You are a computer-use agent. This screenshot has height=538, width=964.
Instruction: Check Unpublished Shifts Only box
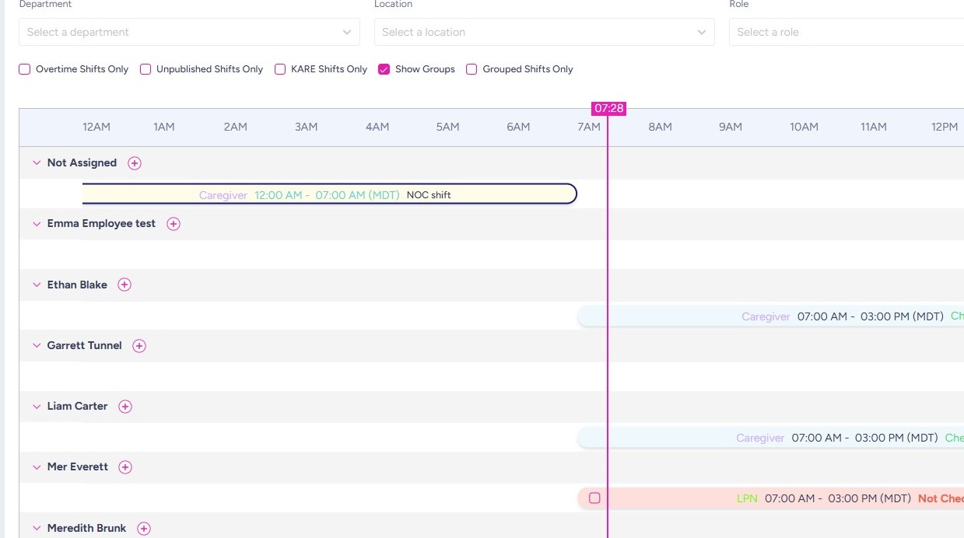(145, 69)
